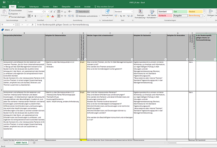The width and height of the screenshot is (217, 148).
Task: Toggle bold formatting with the F button
Action: pos(29,16)
